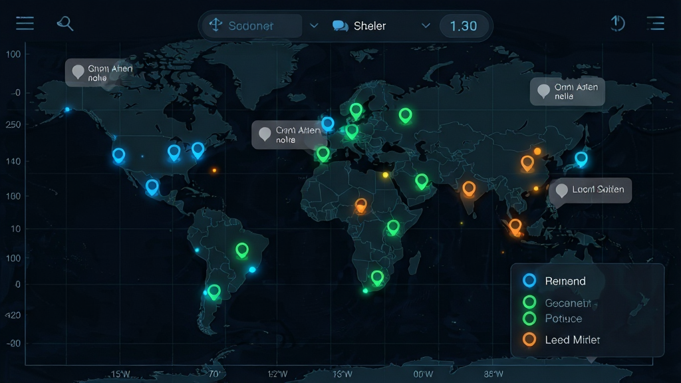This screenshot has width=681, height=383.
Task: Select the orange pin over Indonesia
Action: [x=515, y=227]
